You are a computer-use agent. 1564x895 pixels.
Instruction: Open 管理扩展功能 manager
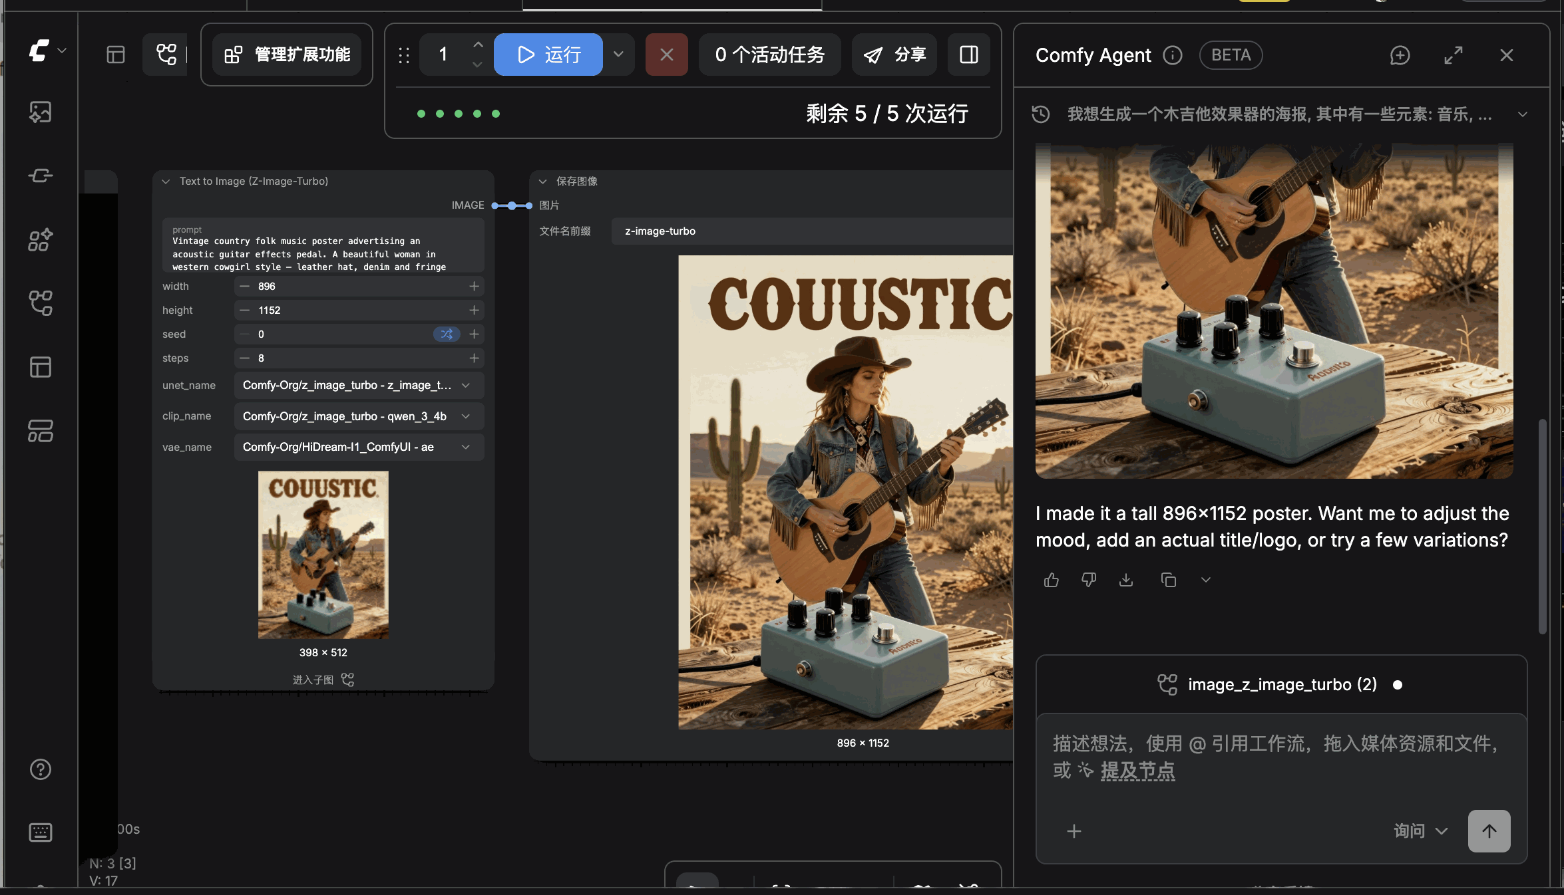point(287,55)
